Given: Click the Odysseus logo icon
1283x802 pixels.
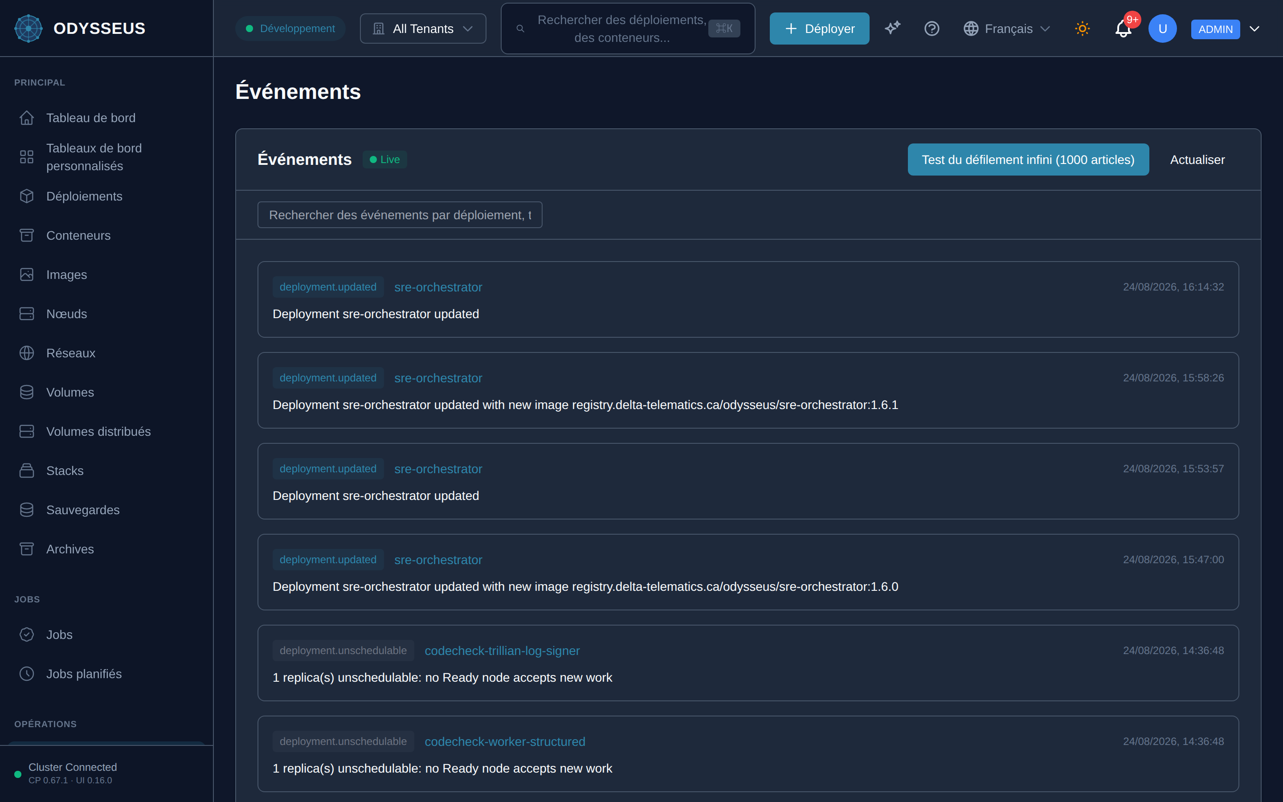Looking at the screenshot, I should point(29,29).
